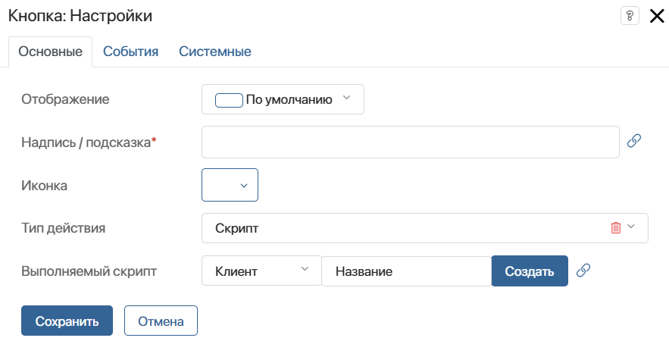The width and height of the screenshot is (669, 341).
Task: Click the 'Кнопка: Настройки' dialog title
Action: click(80, 16)
